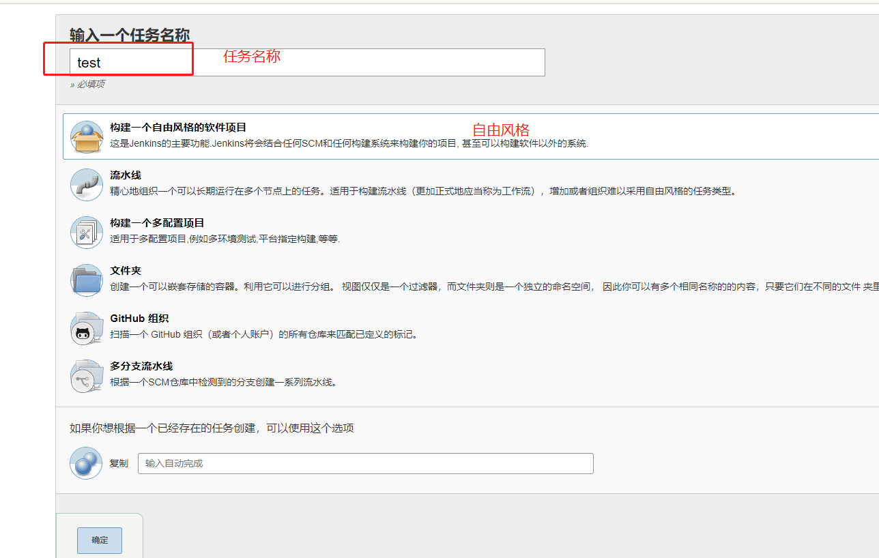Image resolution: width=879 pixels, height=558 pixels.
Task: Select the GitHub 组织 item title
Action: coord(139,319)
